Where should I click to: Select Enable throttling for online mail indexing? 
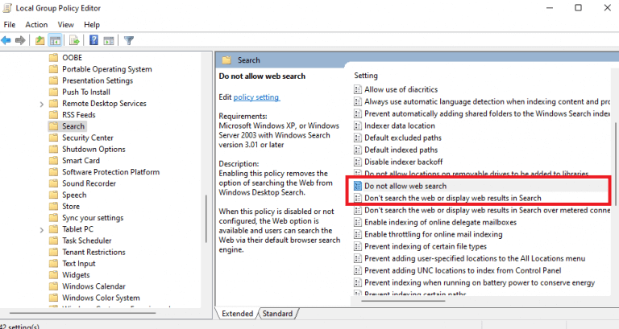(433, 234)
